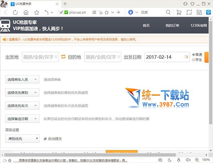Click the browser refresh button

(x=15, y=12)
